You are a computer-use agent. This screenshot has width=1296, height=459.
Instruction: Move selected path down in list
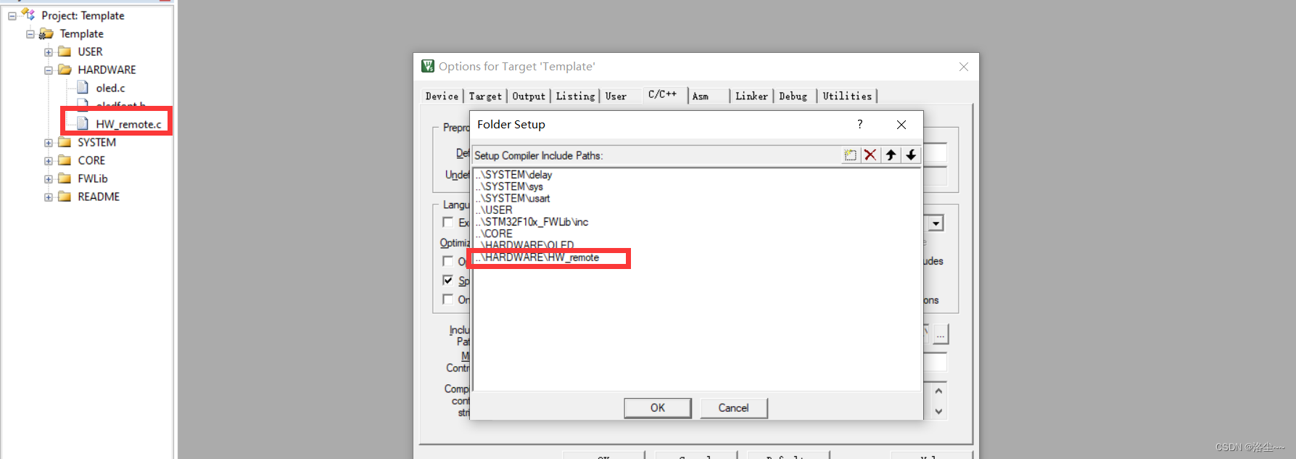pyautogui.click(x=911, y=155)
